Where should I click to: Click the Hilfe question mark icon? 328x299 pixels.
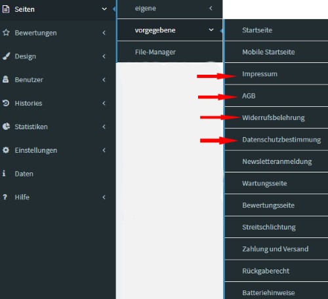tap(5, 197)
